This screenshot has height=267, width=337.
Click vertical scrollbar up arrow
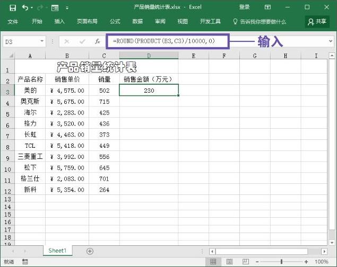(x=332, y=56)
